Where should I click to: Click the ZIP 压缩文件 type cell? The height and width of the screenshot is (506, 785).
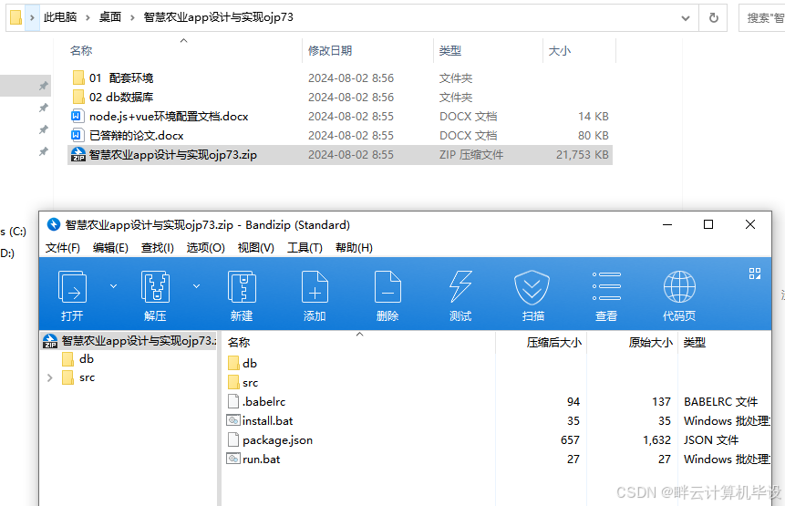(x=471, y=155)
